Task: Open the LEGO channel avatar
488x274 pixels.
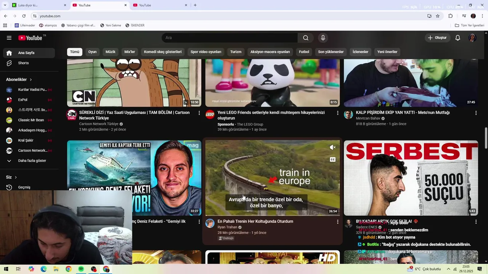Action: (x=210, y=115)
